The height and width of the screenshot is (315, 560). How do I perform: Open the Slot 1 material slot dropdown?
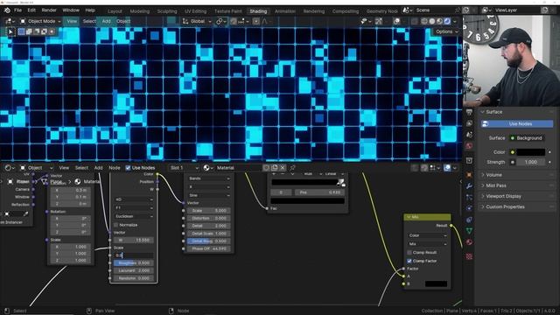tap(184, 168)
